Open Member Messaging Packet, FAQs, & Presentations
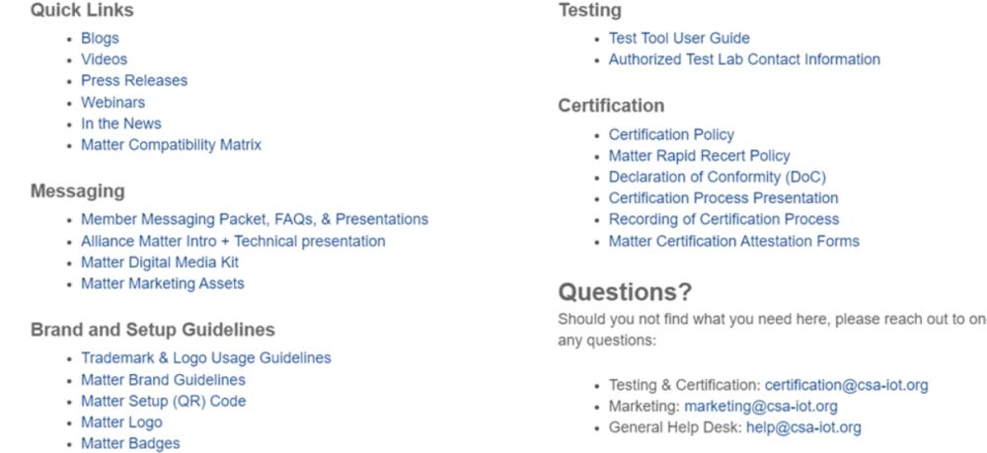 pyautogui.click(x=254, y=219)
